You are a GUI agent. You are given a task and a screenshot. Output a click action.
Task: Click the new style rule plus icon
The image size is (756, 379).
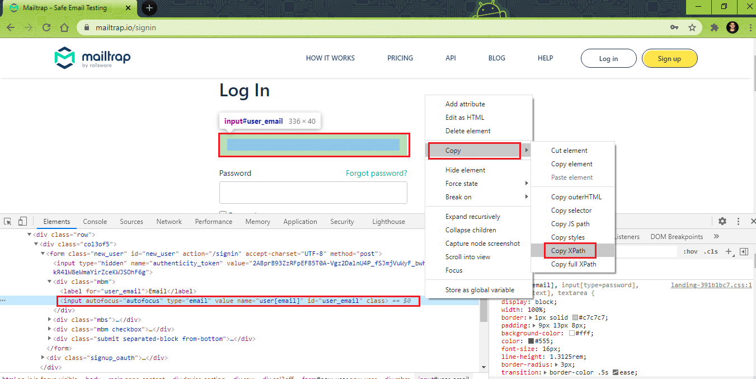pos(729,252)
